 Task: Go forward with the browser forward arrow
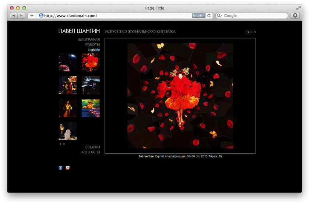click(x=21, y=15)
